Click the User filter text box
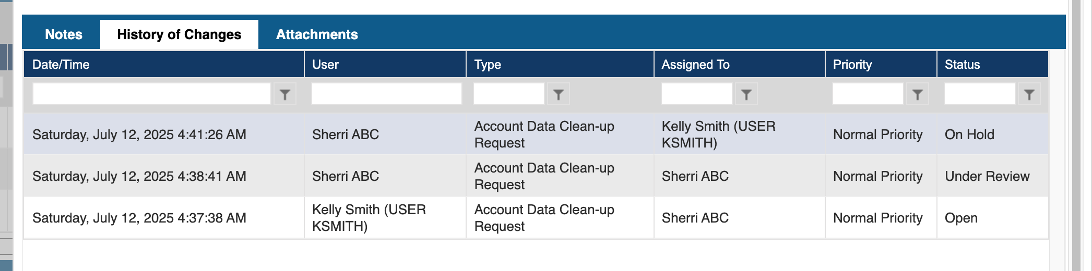The width and height of the screenshot is (1092, 271). pyautogui.click(x=386, y=94)
